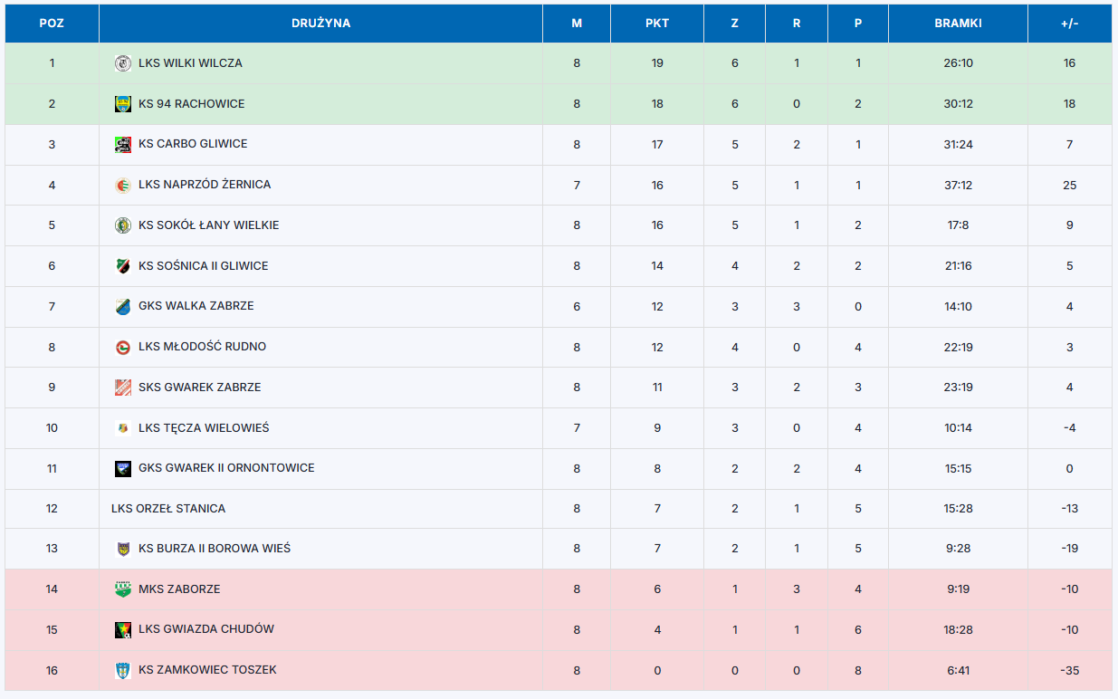1118x699 pixels.
Task: Click the LKS Gwiazda Chudów club logo
Action: [x=123, y=629]
